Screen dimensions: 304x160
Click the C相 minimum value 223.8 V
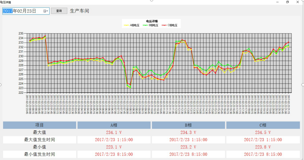[263, 147]
